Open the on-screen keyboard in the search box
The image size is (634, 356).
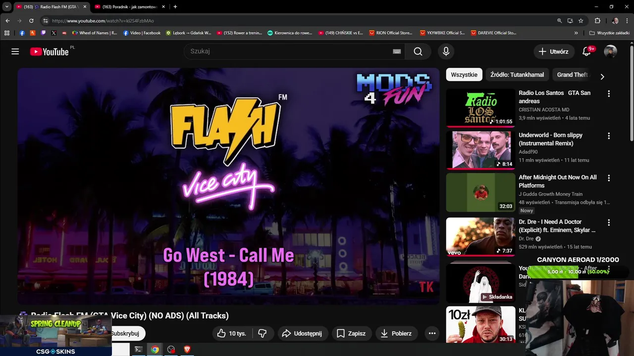point(397,51)
